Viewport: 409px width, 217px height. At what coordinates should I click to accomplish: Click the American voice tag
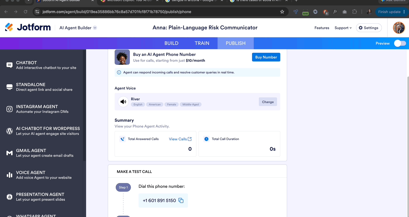point(155,104)
